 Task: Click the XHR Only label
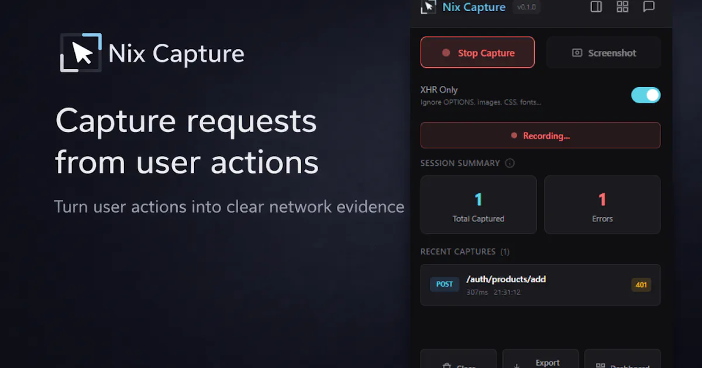(x=439, y=90)
